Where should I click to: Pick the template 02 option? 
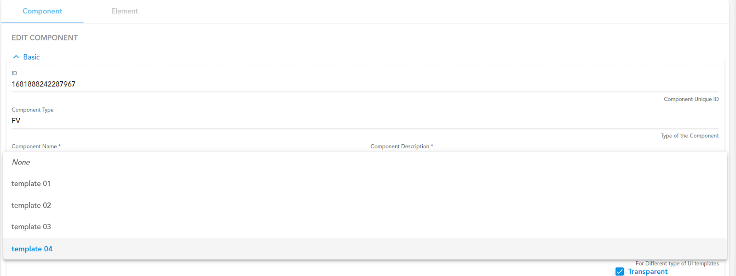pos(31,205)
